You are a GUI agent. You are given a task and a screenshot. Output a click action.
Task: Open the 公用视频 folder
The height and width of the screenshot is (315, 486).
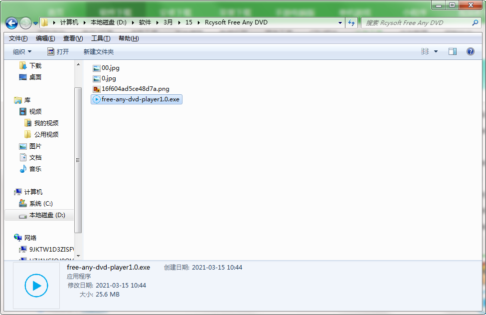(41, 134)
